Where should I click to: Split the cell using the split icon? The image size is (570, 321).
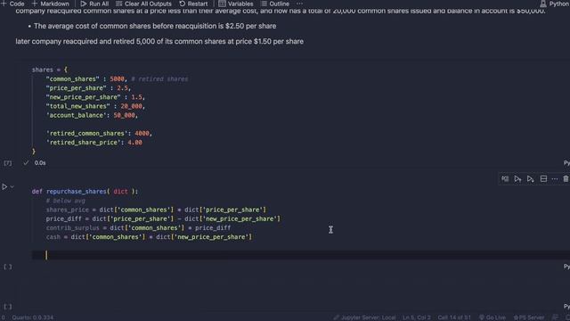[543, 178]
